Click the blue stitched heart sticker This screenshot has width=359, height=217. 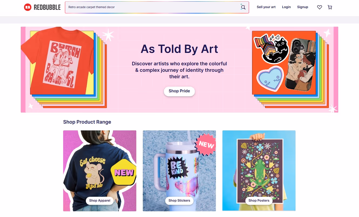270,80
